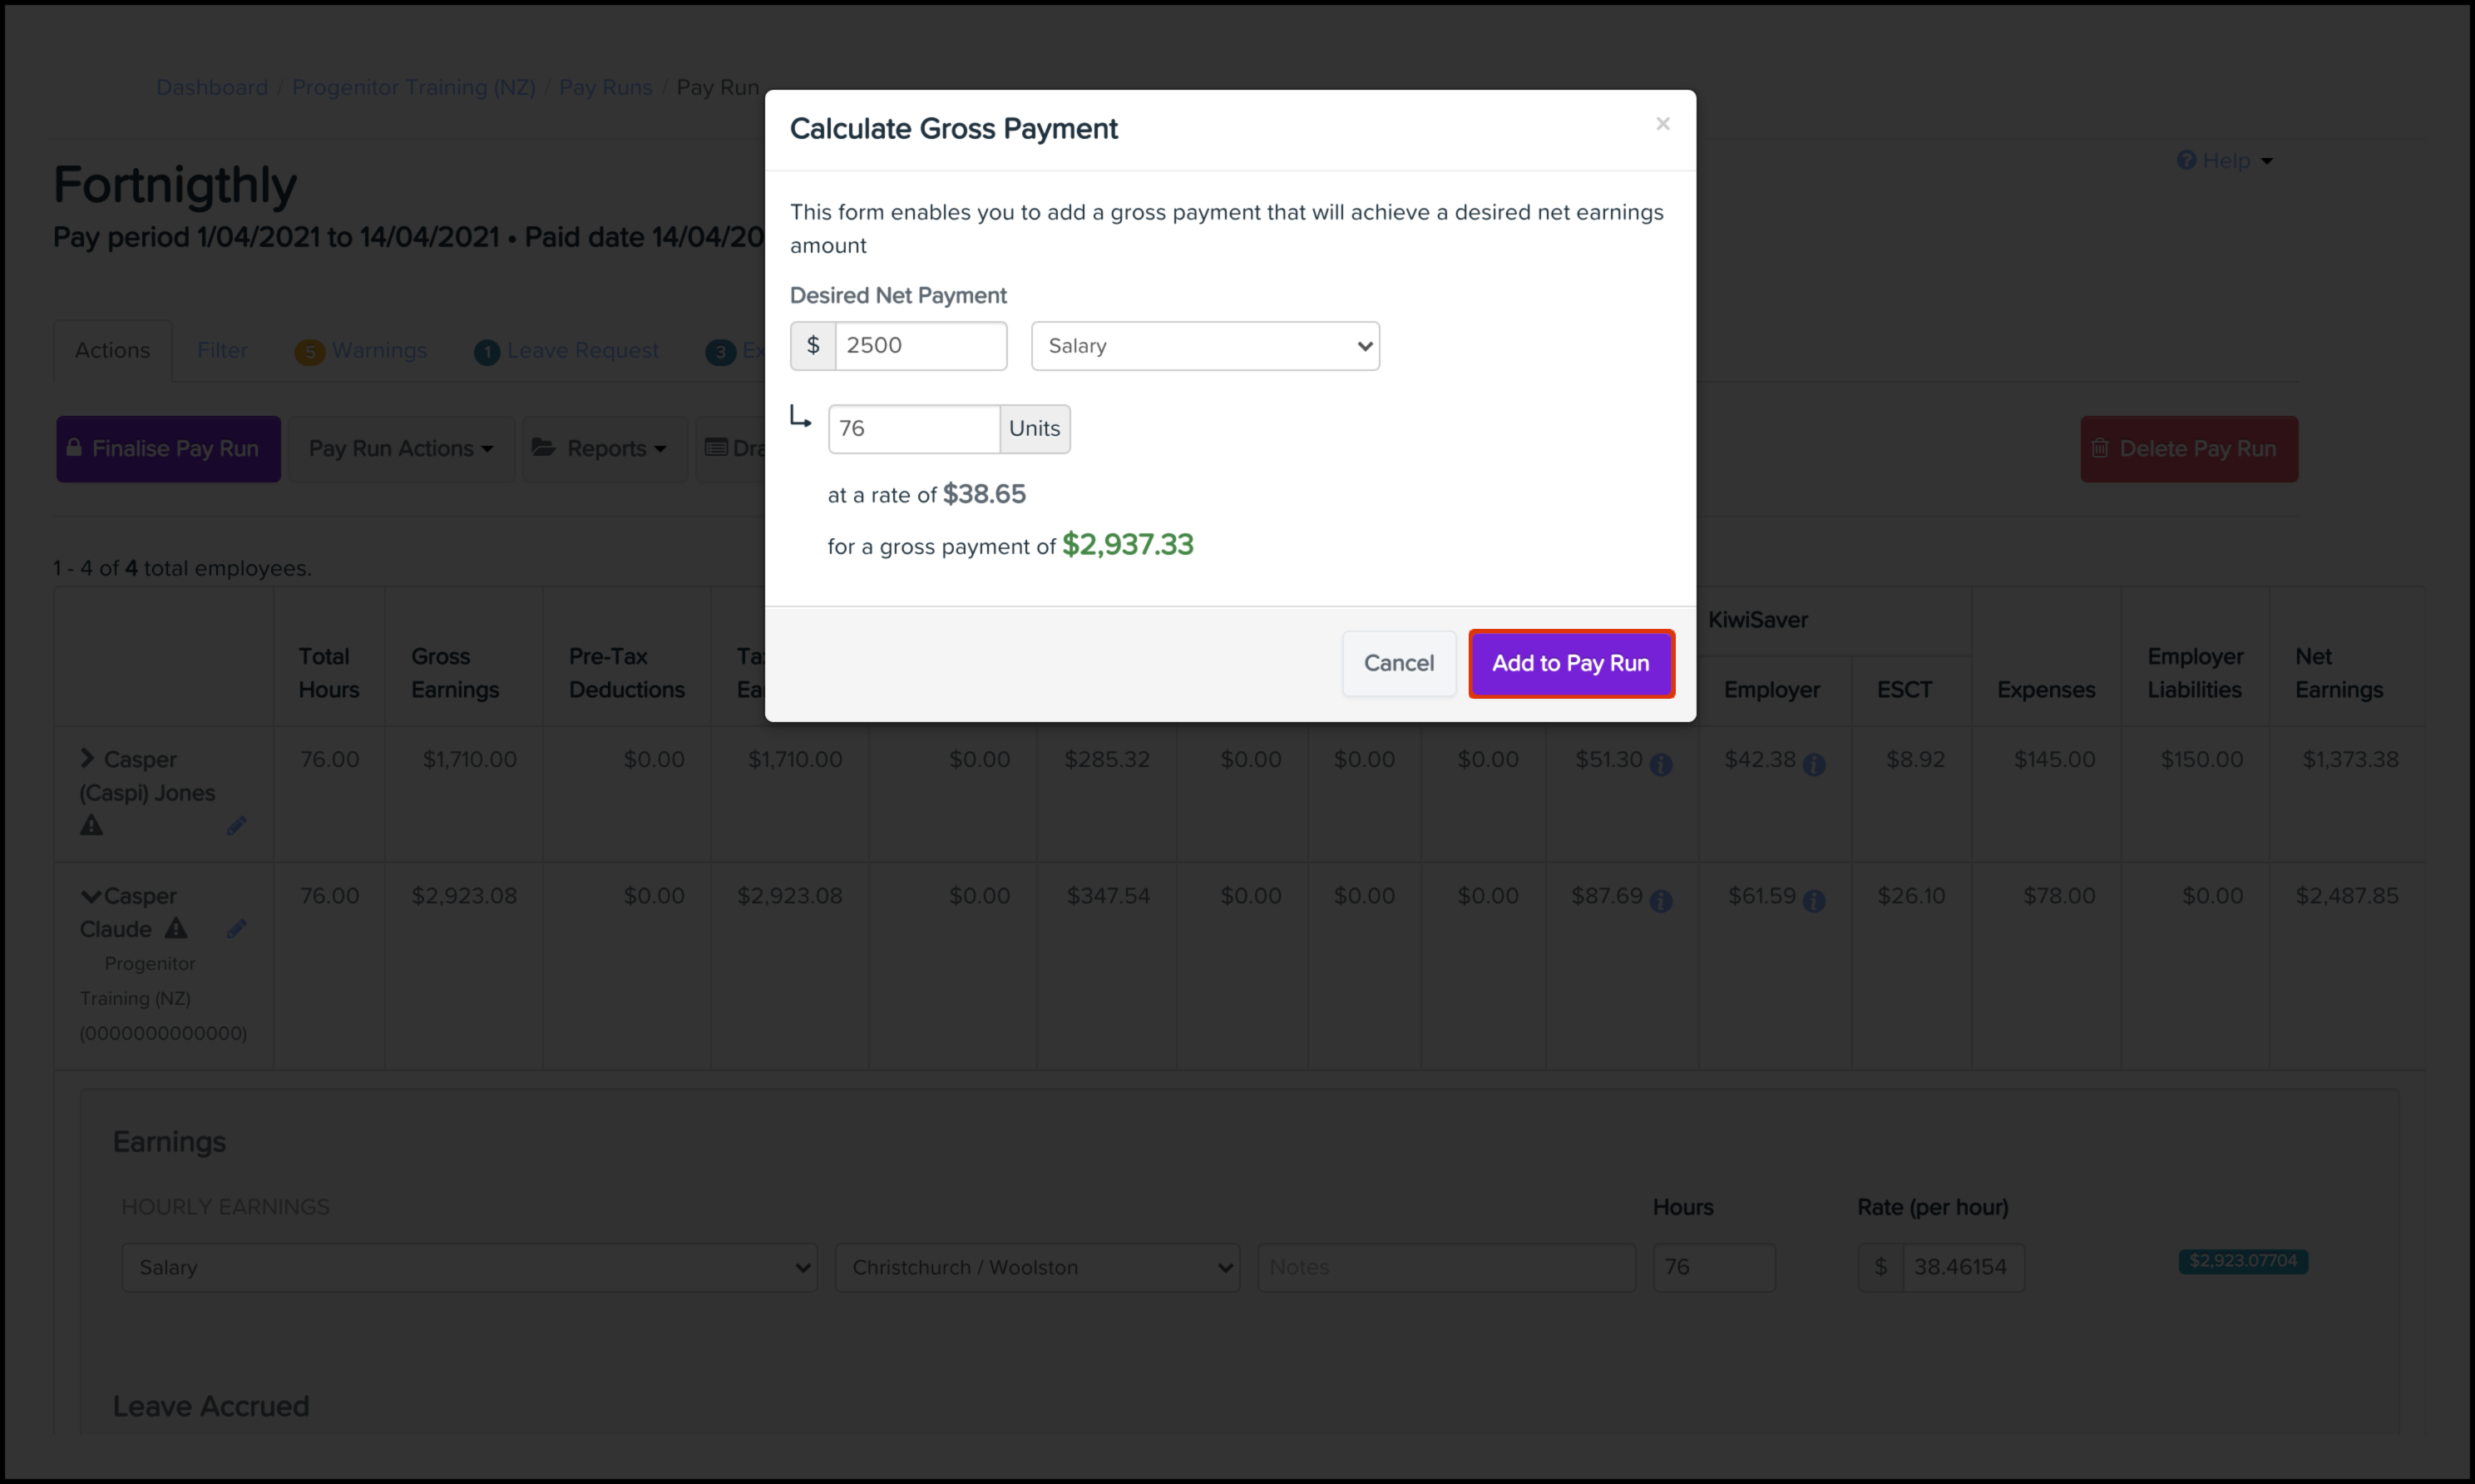
Task: Click the badge showing 3 beside Leave Request
Action: tap(719, 352)
